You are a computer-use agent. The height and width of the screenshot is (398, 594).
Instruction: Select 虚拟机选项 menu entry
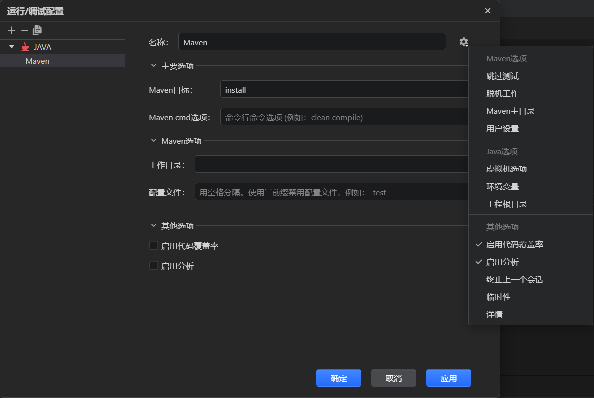531,169
